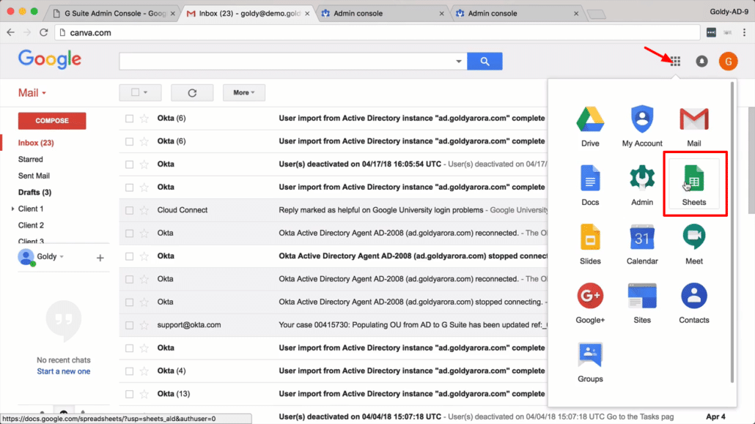Click the Gmail search input field
Screen dimensions: 755x424
[287, 61]
